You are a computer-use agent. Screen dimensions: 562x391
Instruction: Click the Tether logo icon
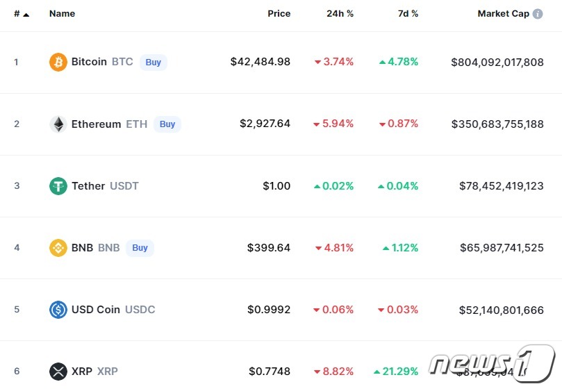tap(58, 186)
